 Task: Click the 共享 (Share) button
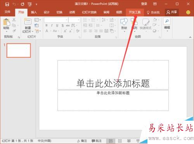(172, 12)
